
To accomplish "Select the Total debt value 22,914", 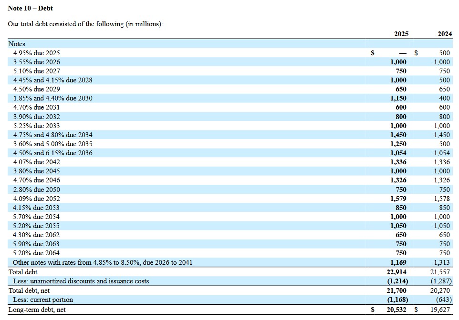I will tap(396, 272).
